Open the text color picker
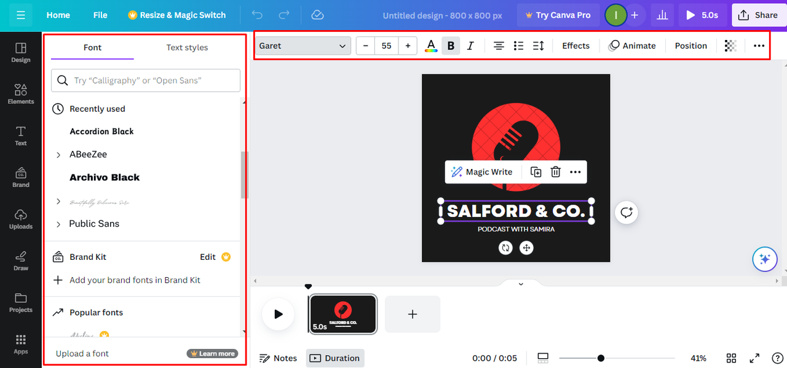This screenshot has width=787, height=368. (431, 45)
